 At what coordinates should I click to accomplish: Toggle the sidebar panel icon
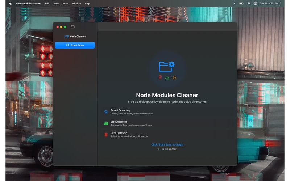point(73,27)
